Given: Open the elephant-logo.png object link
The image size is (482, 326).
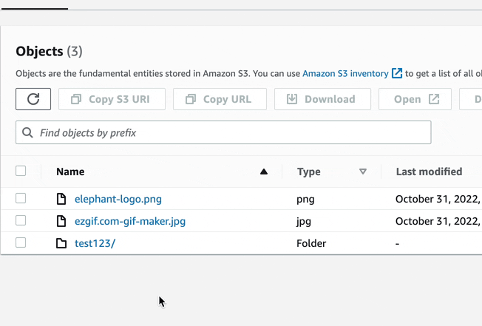Looking at the screenshot, I should pos(118,199).
